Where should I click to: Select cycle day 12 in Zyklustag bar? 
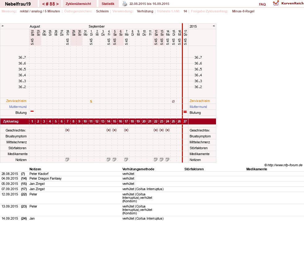(x=97, y=122)
